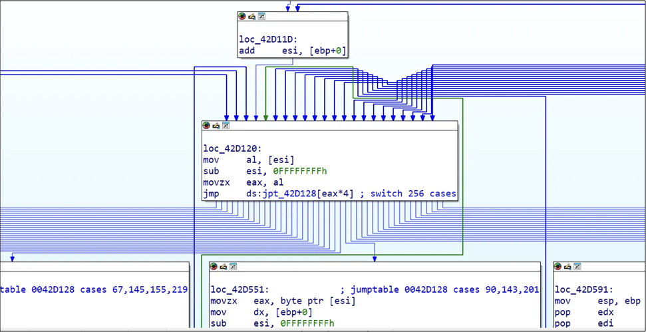Screen dimensions: 646x332
Task: Click the loc_42D551 label
Action: 240,290
